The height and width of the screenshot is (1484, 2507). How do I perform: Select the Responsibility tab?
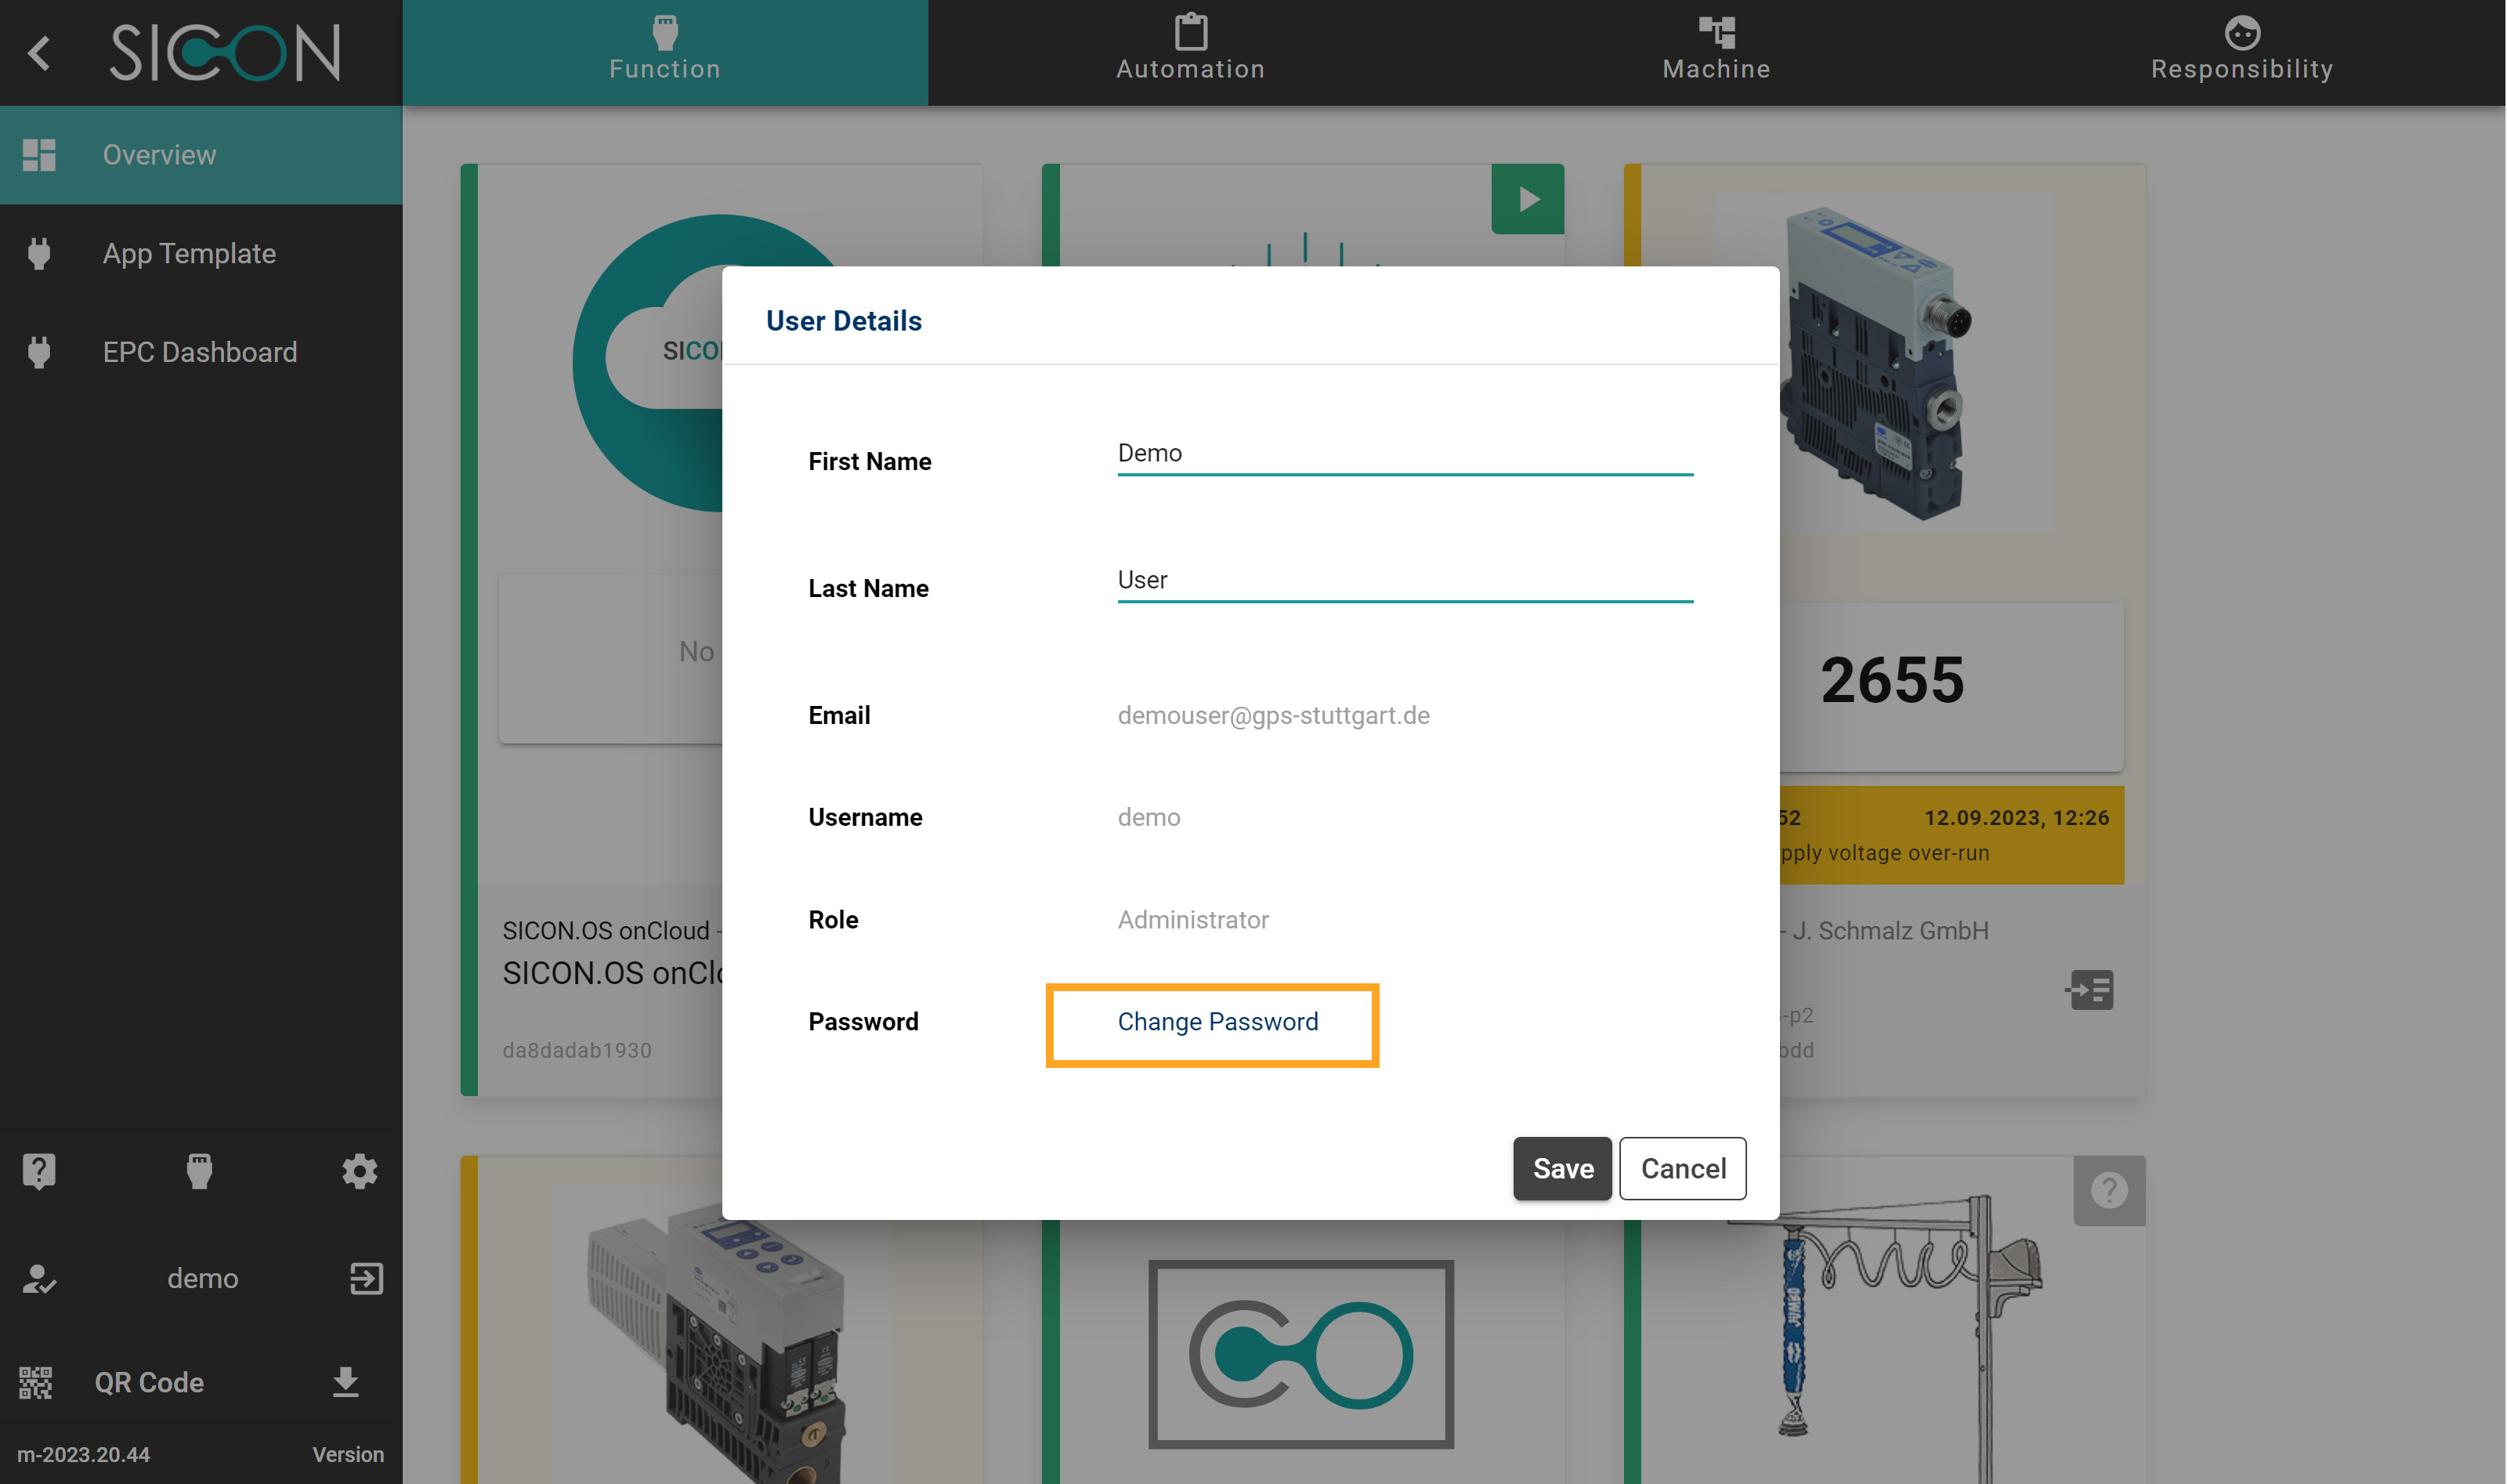[x=2242, y=50]
